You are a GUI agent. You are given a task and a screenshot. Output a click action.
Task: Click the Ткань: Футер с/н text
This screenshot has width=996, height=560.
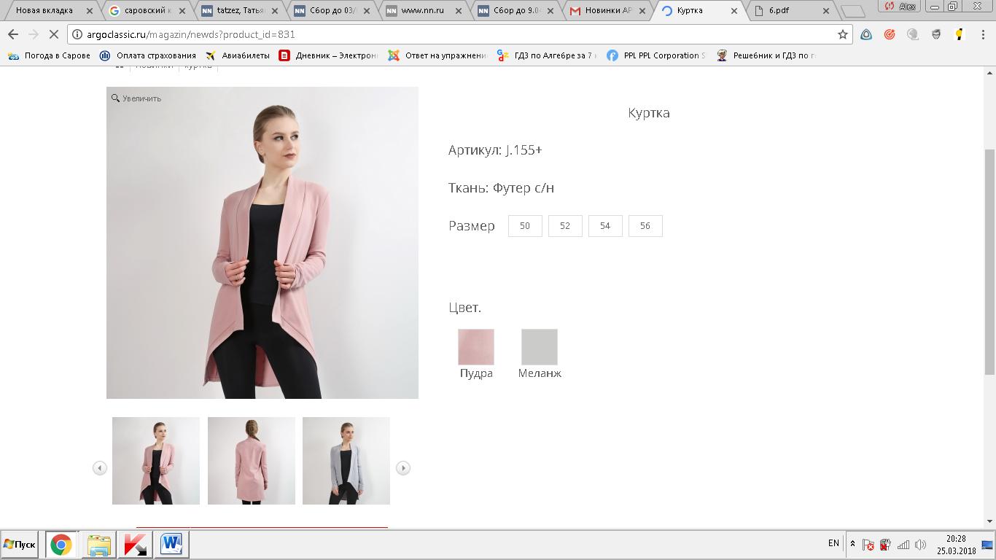pos(502,188)
